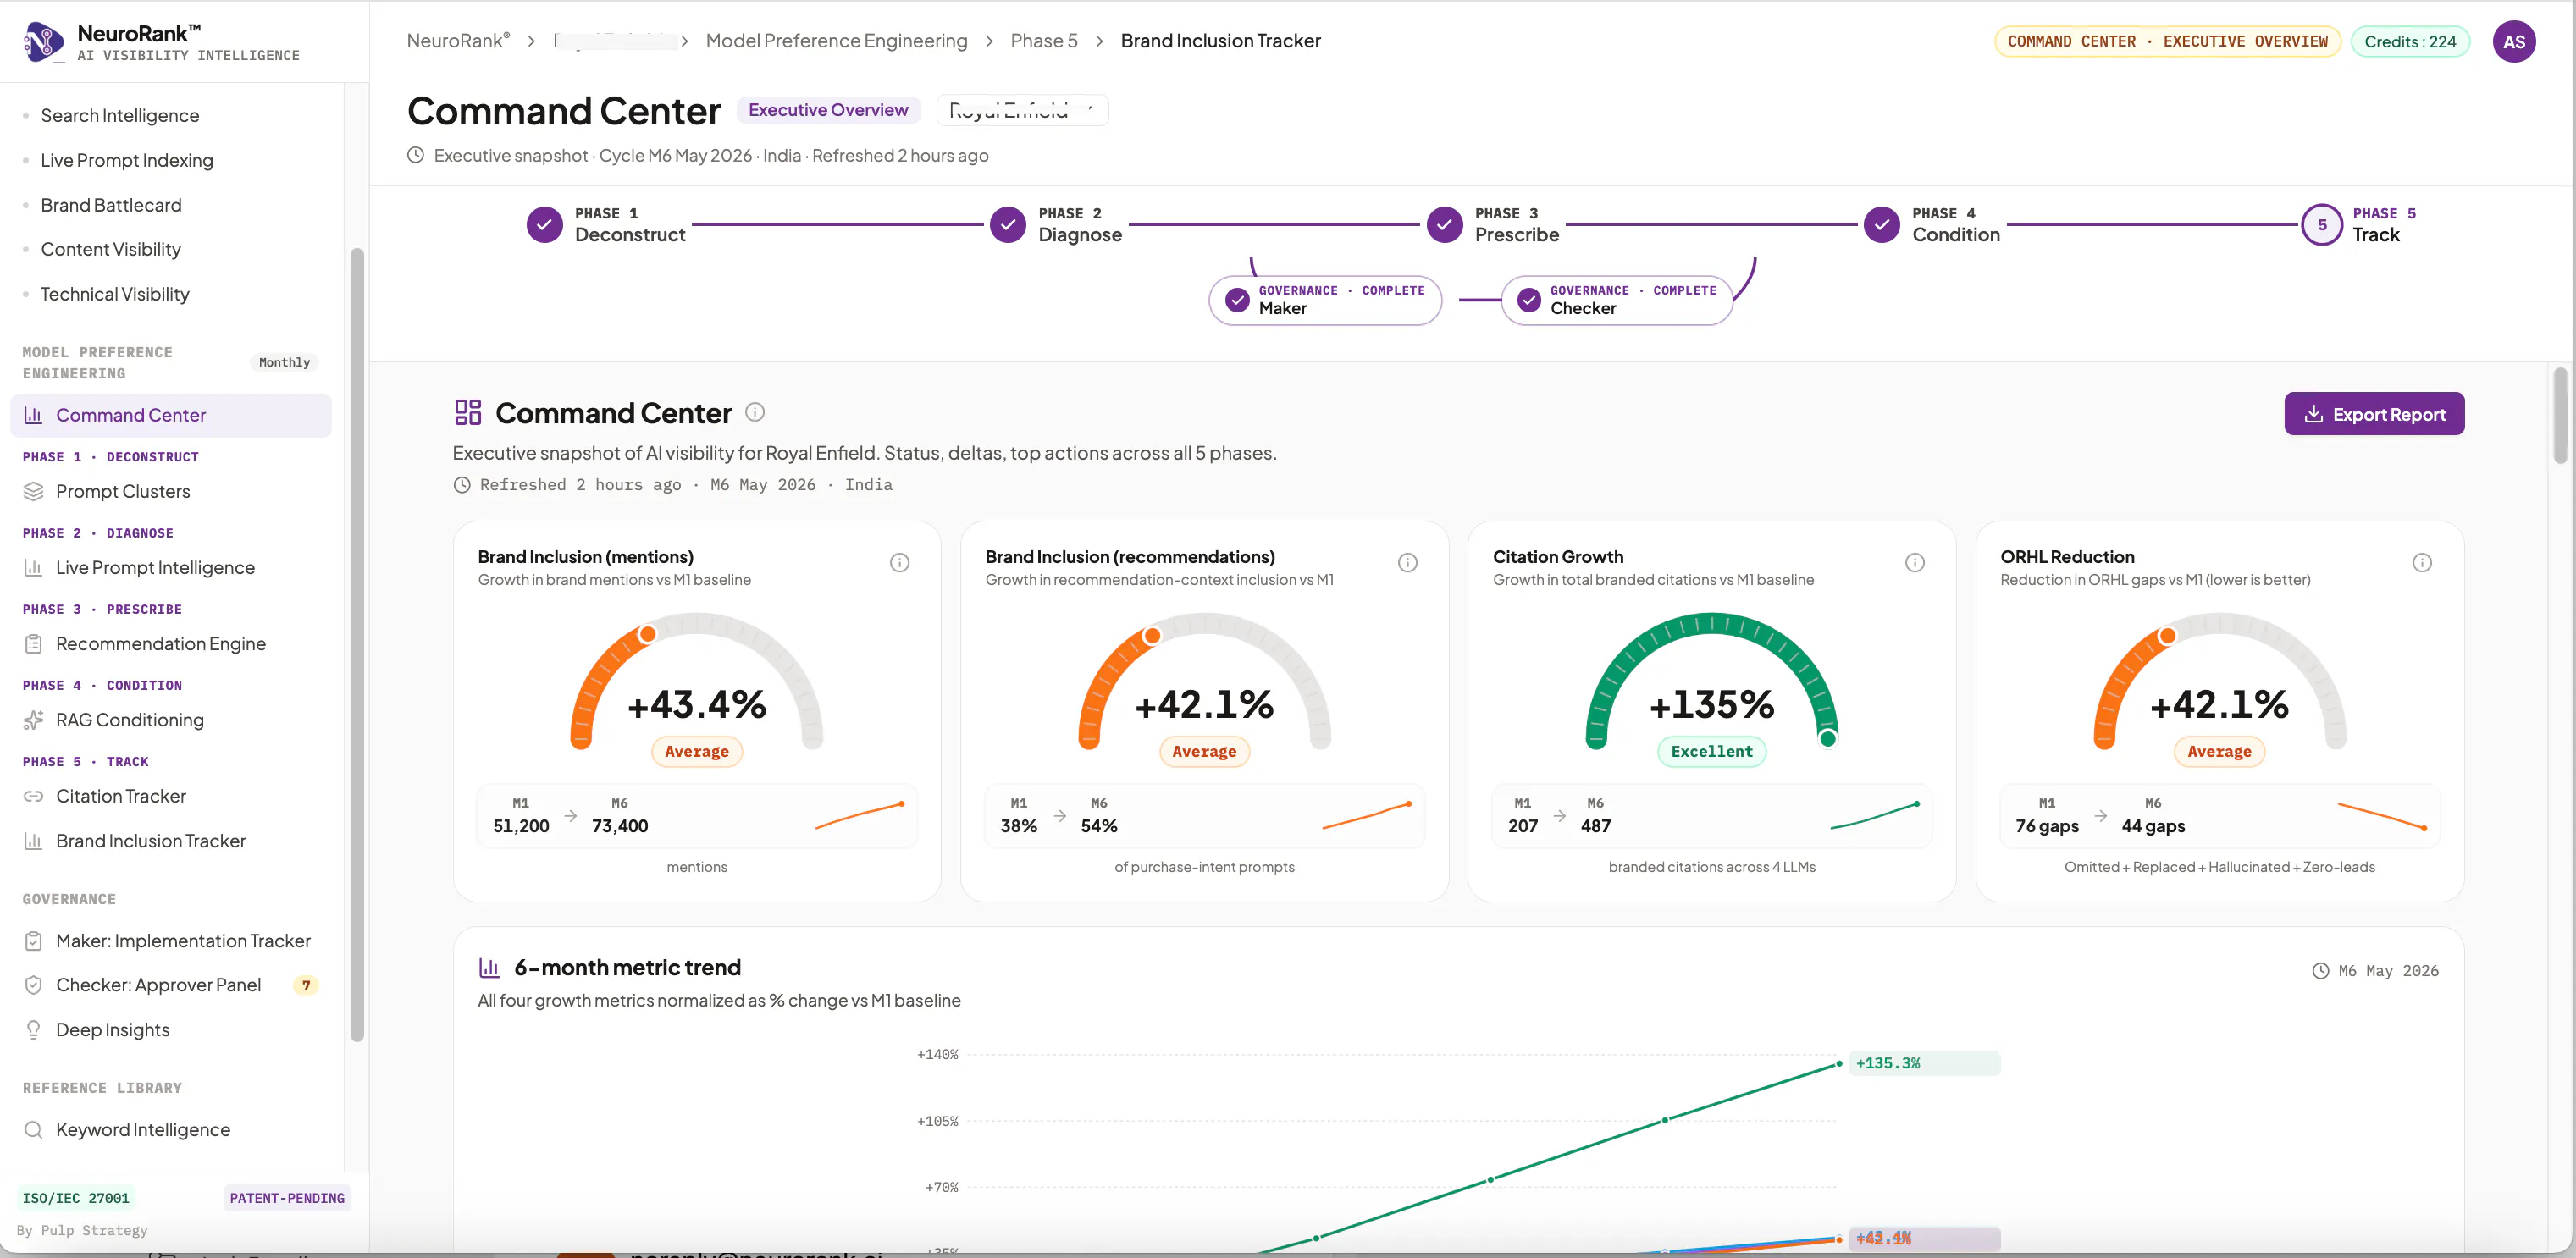The width and height of the screenshot is (2576, 1258).
Task: Click the pending count badge showing 7
Action: [x=306, y=986]
